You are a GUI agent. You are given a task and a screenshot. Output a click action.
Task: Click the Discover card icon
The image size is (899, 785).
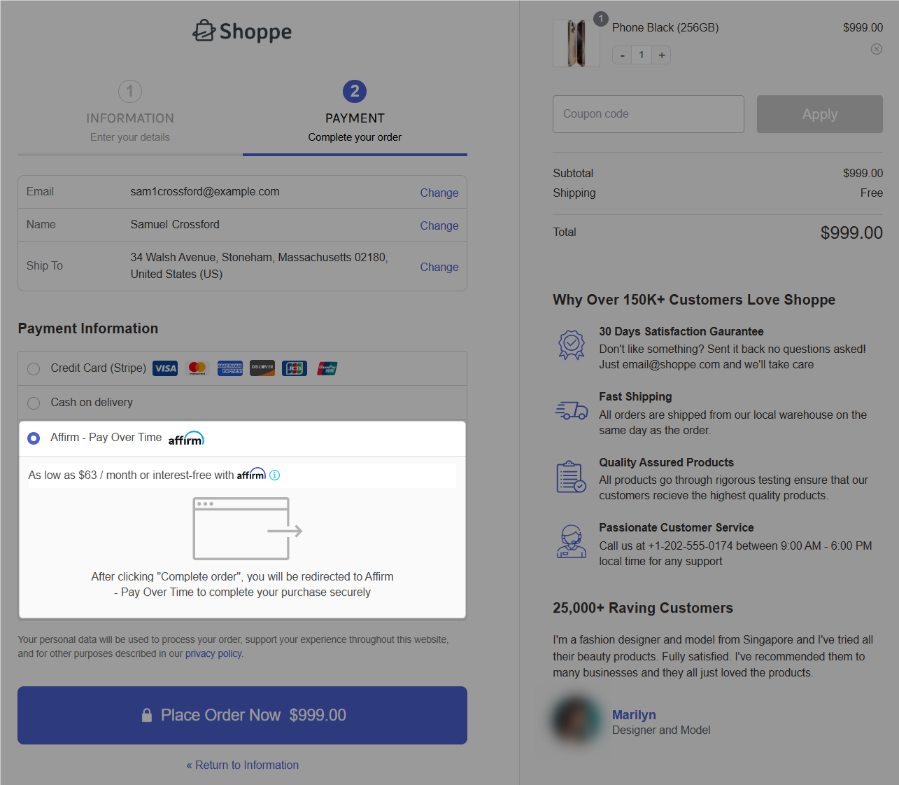coord(262,368)
